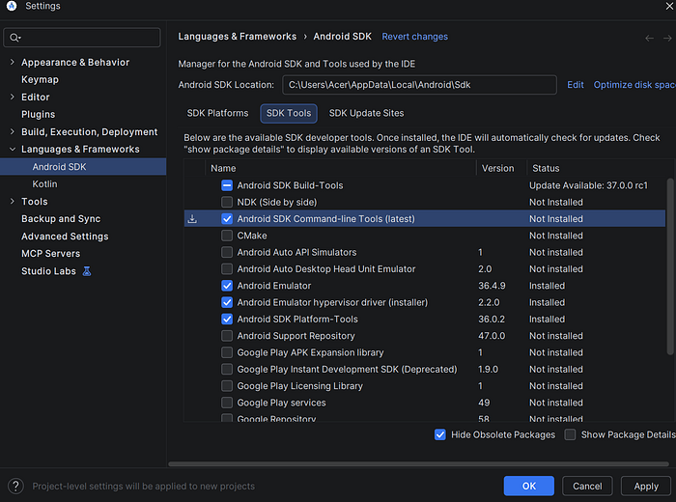Expand Build, Execution, Deployment chevron
The width and height of the screenshot is (676, 502).
(12, 132)
